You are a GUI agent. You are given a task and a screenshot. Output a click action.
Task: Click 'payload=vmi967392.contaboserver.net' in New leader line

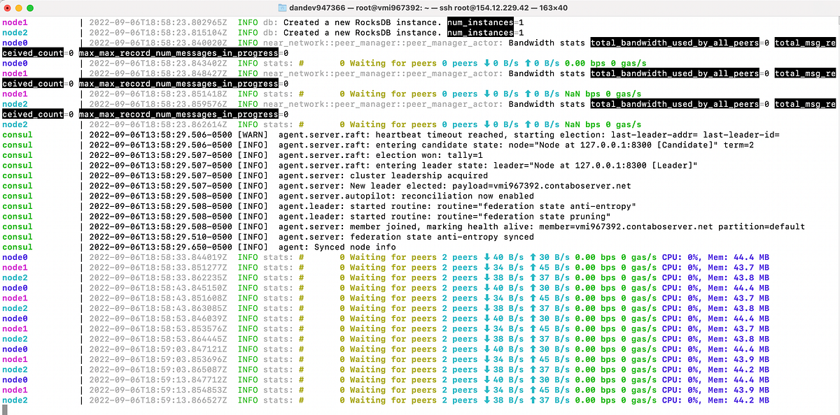pos(542,186)
